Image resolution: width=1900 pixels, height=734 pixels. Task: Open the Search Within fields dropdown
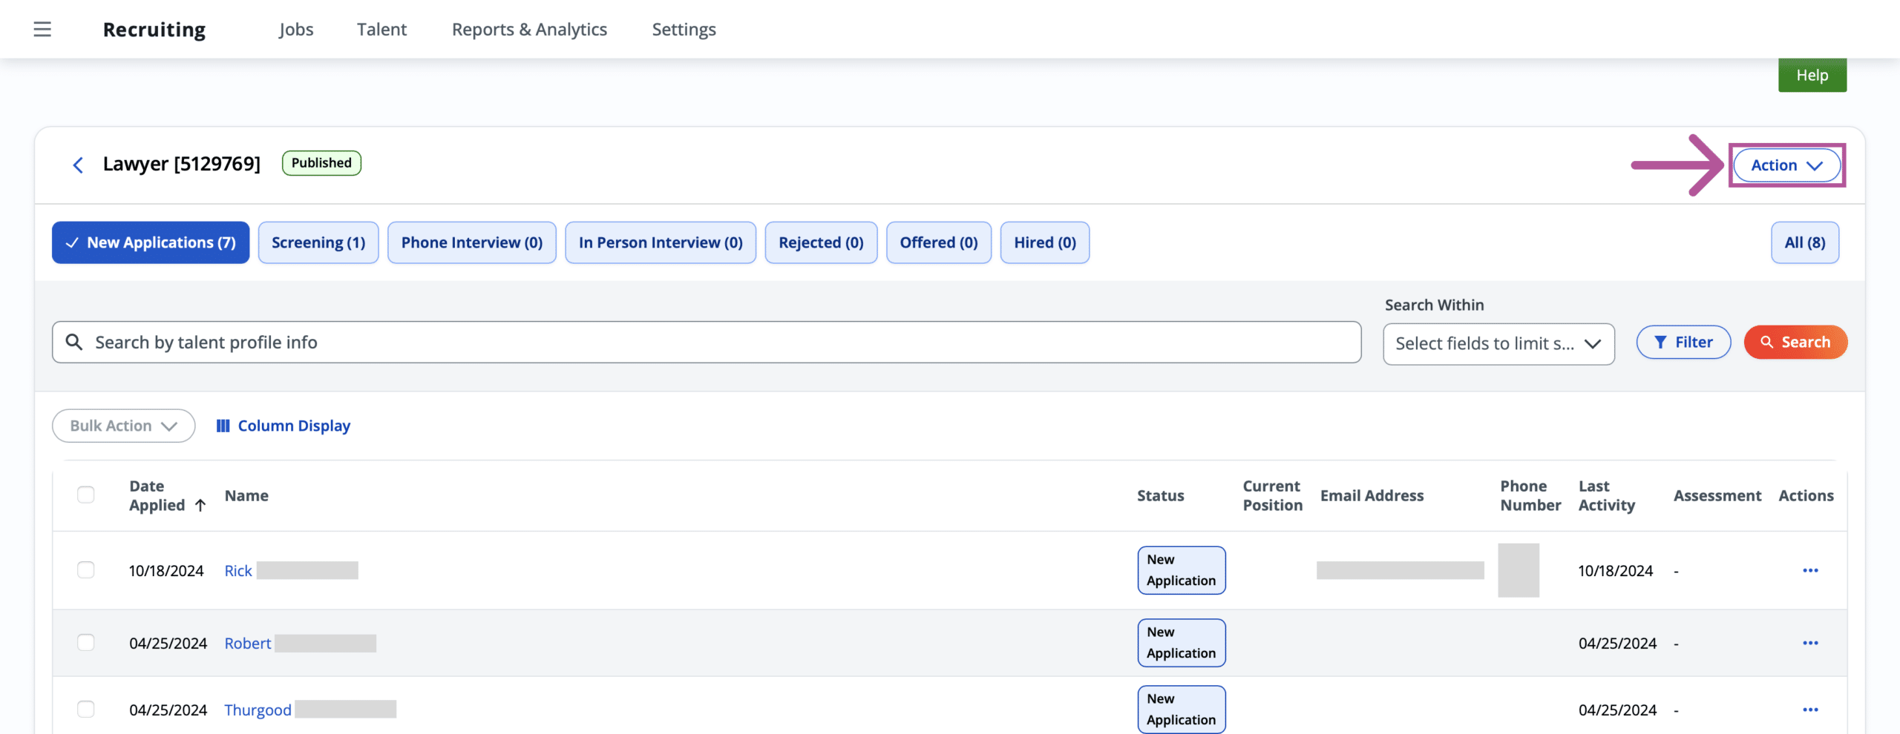(1498, 344)
